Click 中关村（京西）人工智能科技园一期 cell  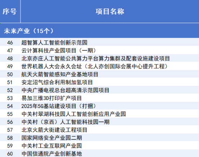coord(110,122)
